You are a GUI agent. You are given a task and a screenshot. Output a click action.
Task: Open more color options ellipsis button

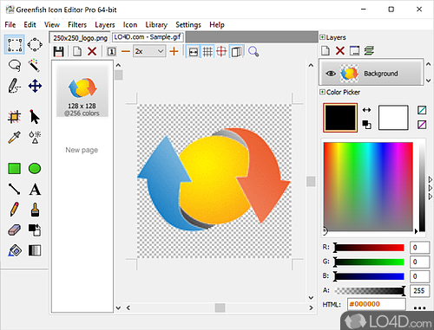[x=419, y=307]
